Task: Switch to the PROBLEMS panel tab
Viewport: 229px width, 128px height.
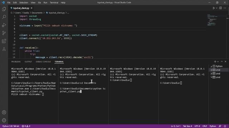Action: (16, 62)
